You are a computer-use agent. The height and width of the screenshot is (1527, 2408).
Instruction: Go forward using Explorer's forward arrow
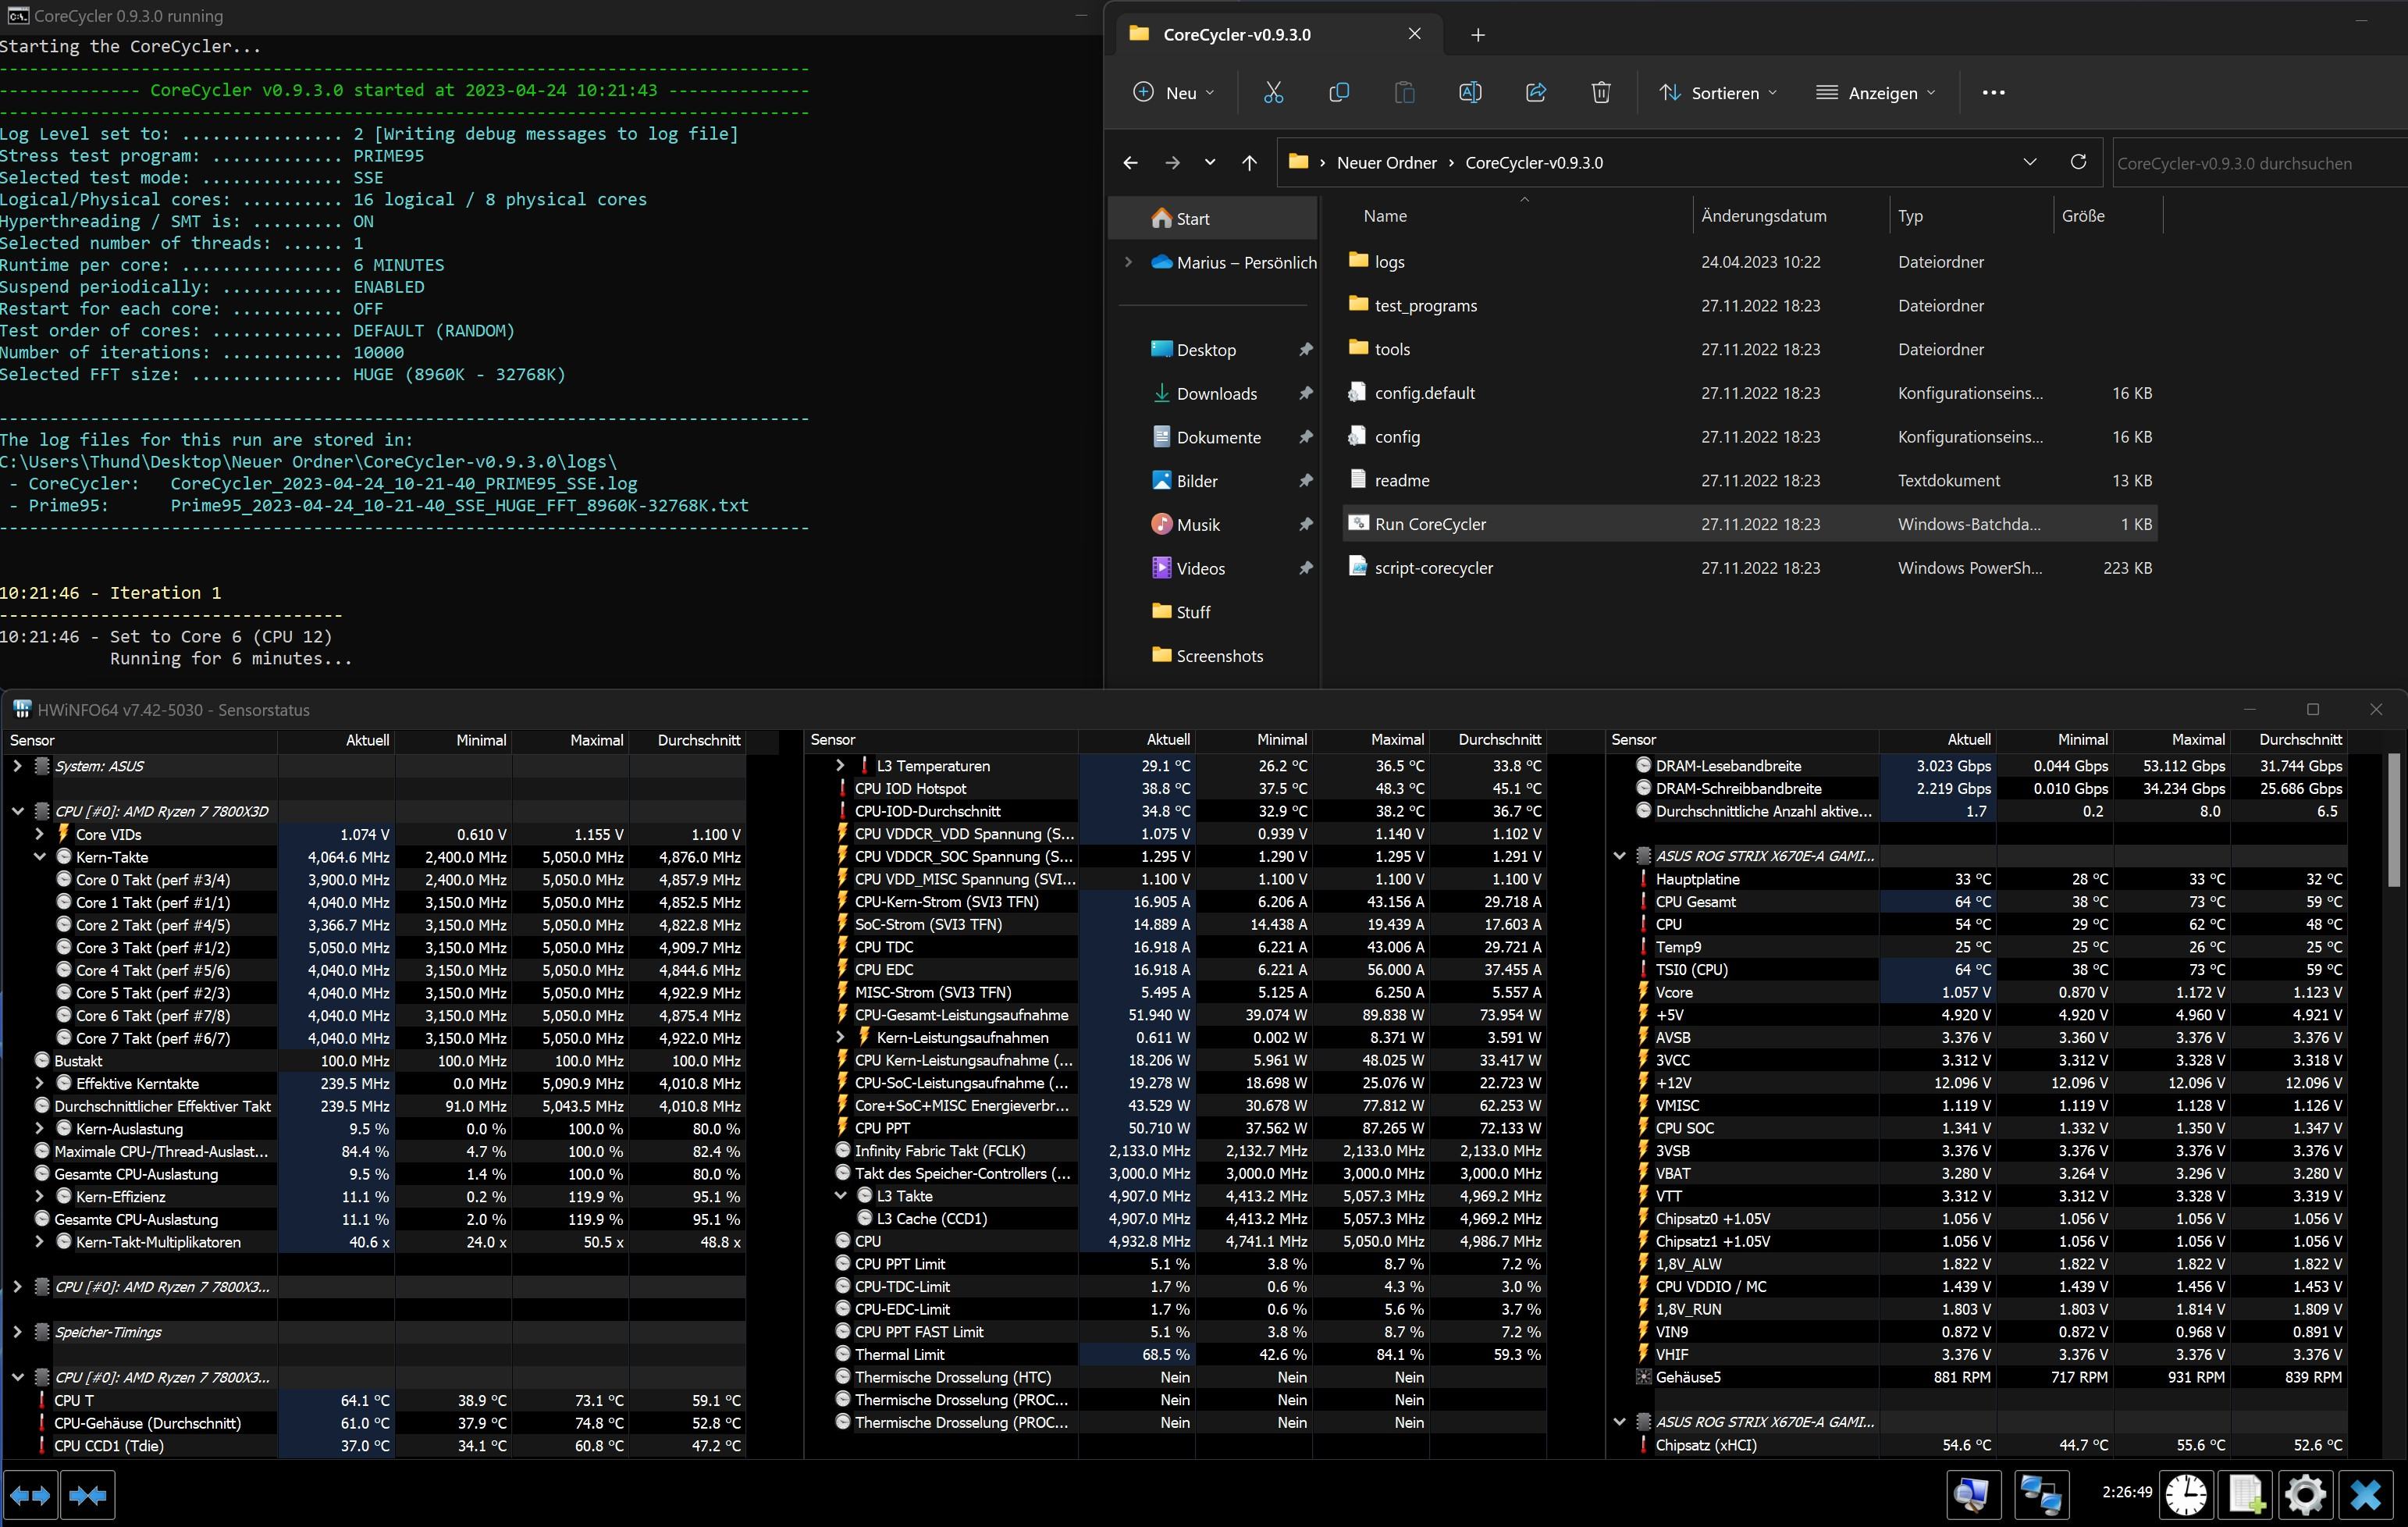tap(1172, 162)
